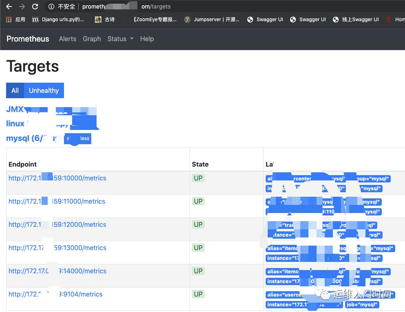This screenshot has width=405, height=312.
Task: Open the 古诗 bookmark
Action: [105, 20]
